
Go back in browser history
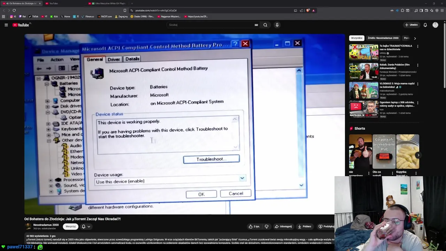(x=4, y=10)
